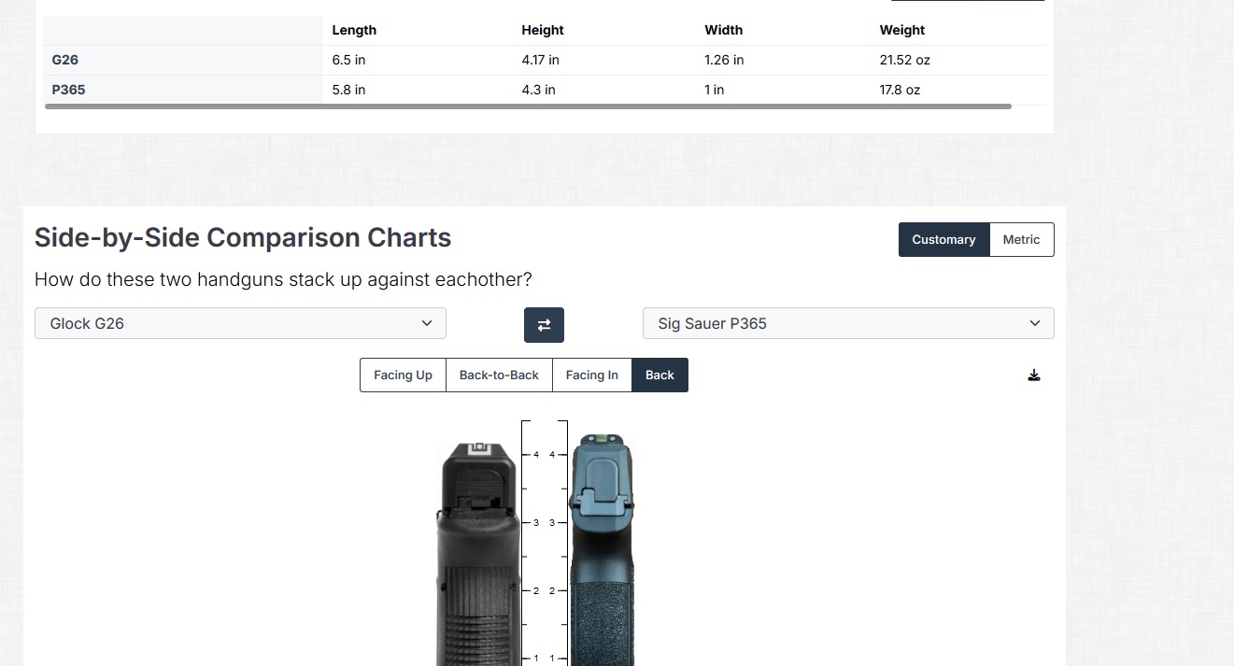Open the Sig Sauer P365 handgun dropdown
1234x666 pixels.
(x=848, y=323)
